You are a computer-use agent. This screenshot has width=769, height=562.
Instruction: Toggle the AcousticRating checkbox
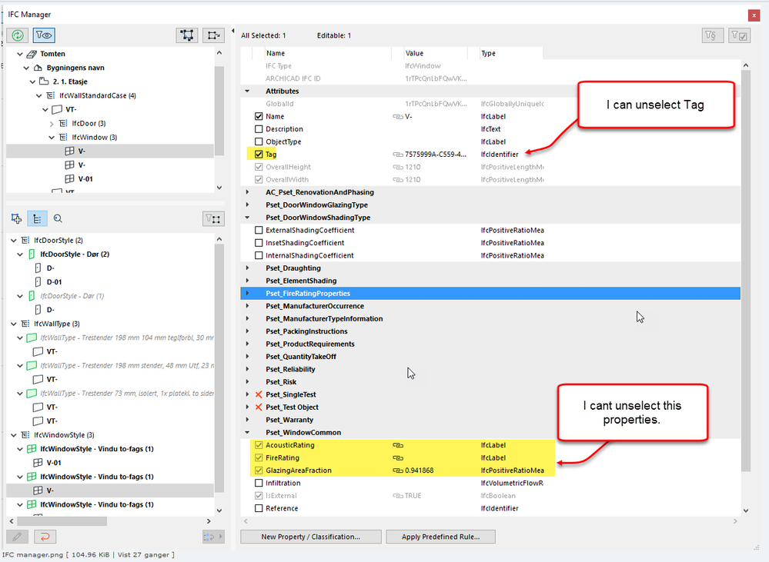tap(259, 445)
